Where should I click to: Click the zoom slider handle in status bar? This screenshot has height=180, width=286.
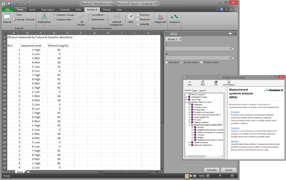click(220, 175)
